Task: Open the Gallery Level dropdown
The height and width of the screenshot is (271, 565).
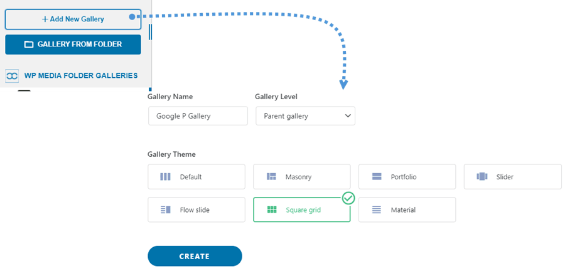Action: pyautogui.click(x=305, y=116)
